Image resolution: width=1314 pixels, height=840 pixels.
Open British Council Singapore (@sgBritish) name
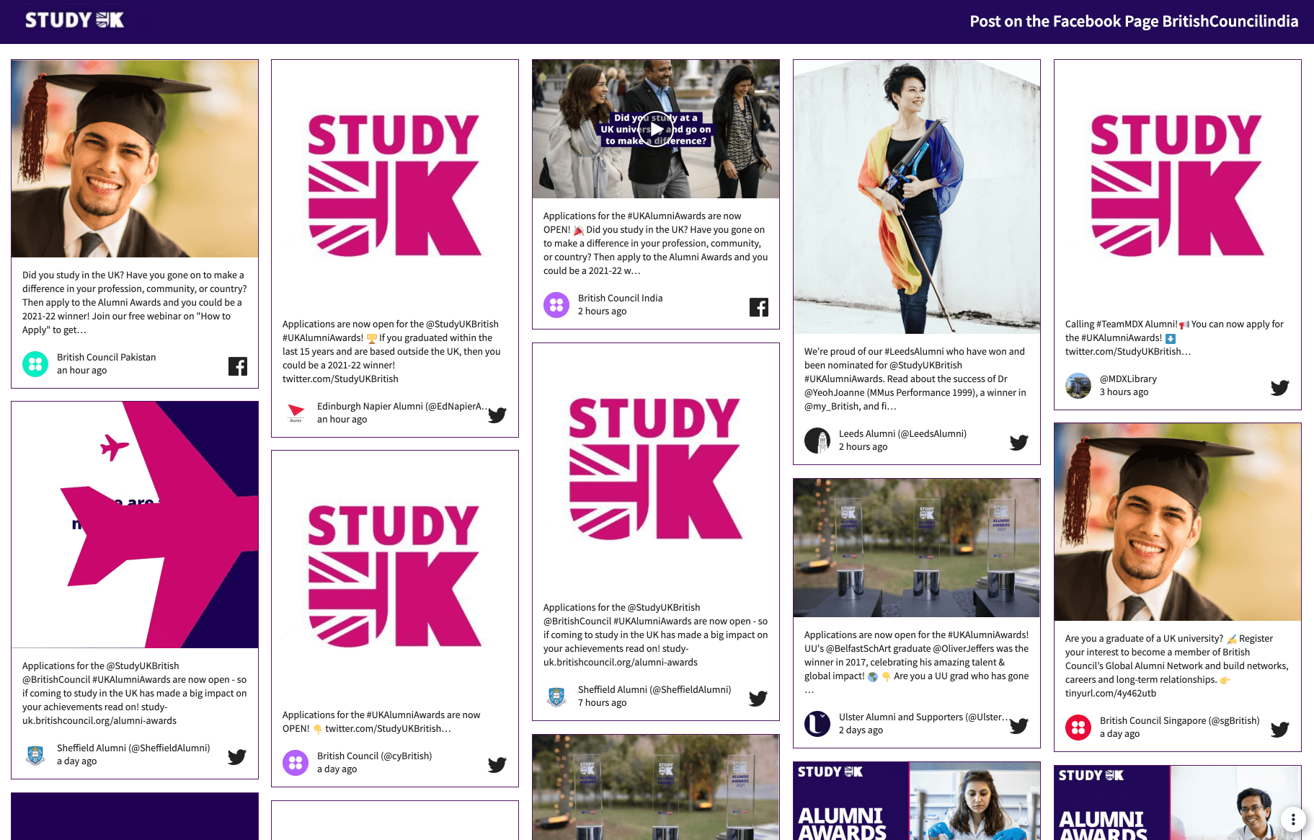coord(1179,721)
